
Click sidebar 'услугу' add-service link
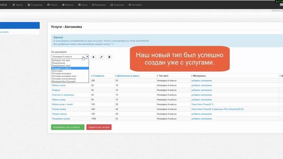coord(4,32)
